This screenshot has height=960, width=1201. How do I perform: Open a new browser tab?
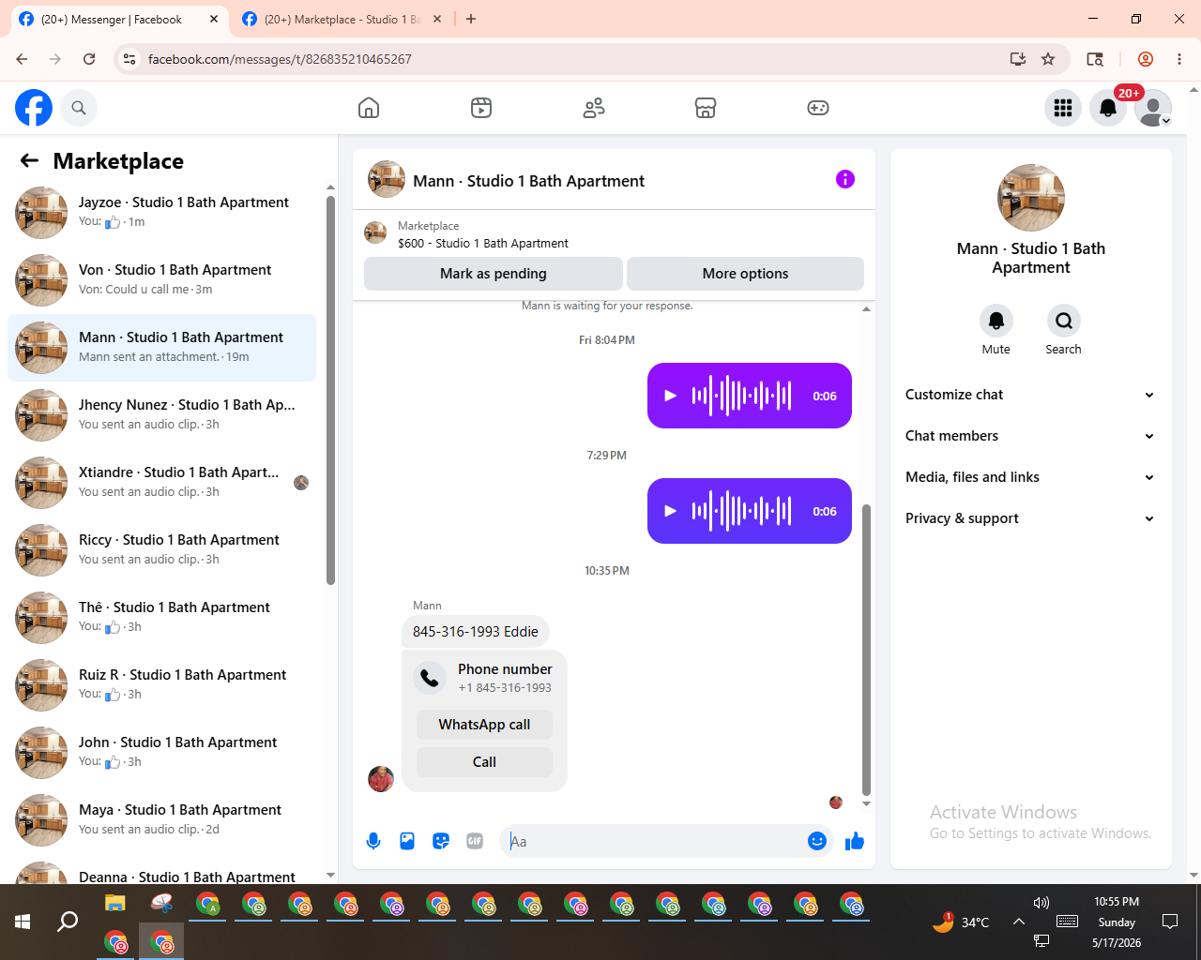[x=471, y=19]
